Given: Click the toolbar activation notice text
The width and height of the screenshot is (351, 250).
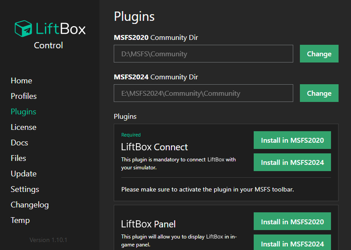Looking at the screenshot, I should [207, 189].
